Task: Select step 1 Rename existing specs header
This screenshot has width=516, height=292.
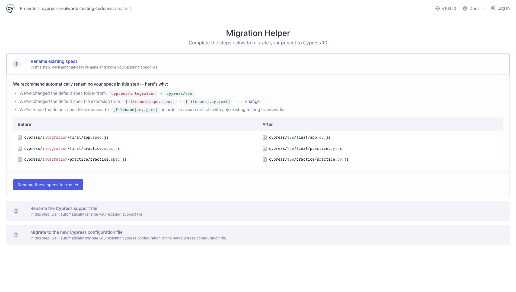Action: pyautogui.click(x=258, y=64)
